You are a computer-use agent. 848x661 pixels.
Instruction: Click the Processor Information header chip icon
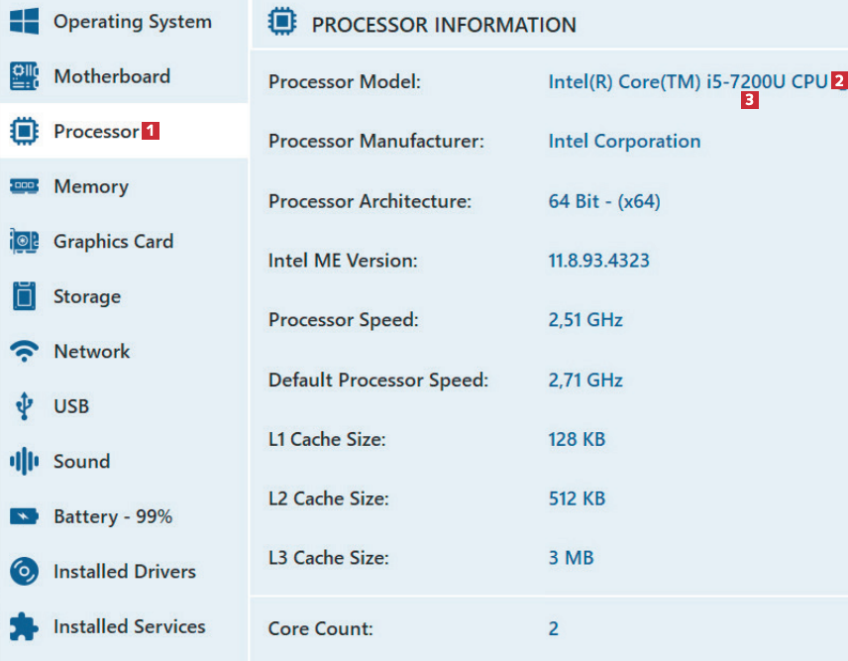tap(283, 24)
